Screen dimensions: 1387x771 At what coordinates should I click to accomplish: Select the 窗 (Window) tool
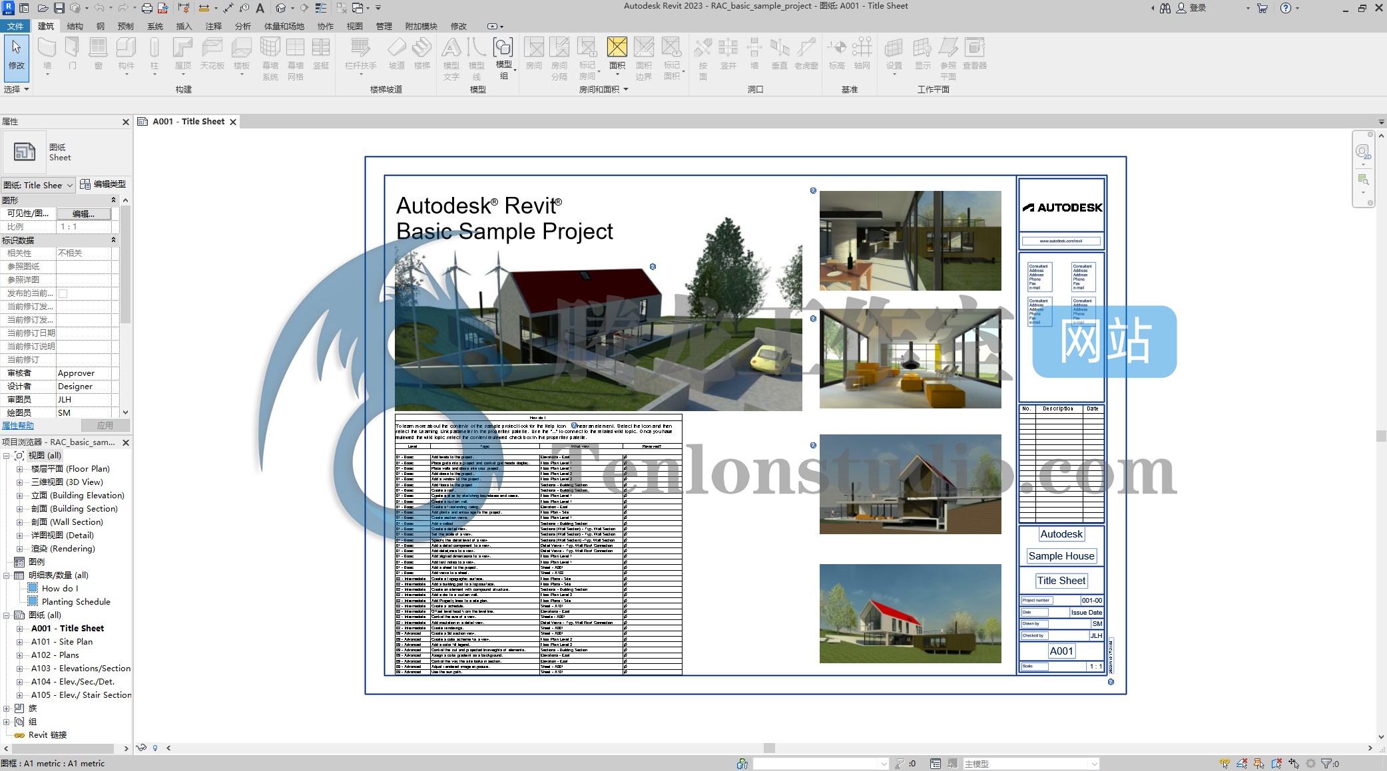click(x=99, y=55)
